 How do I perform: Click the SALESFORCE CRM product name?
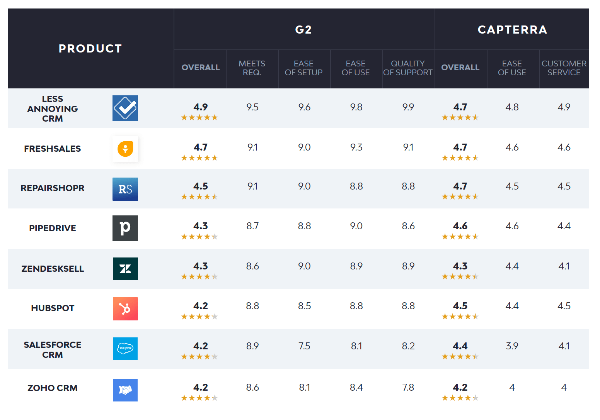click(x=53, y=350)
